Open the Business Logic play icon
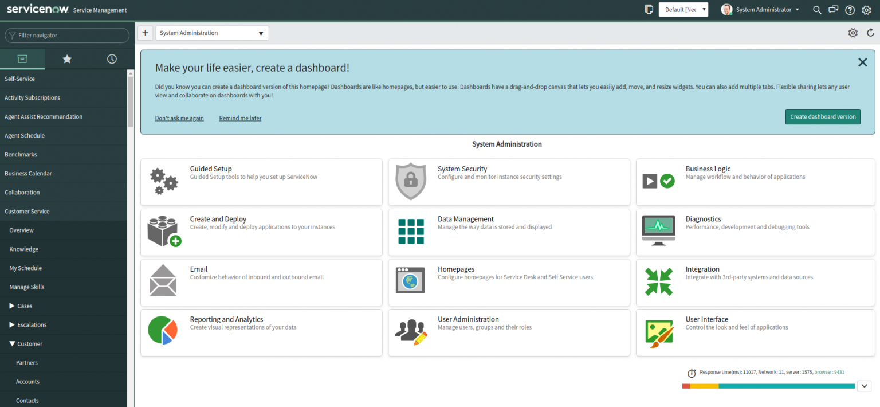The image size is (880, 407). [x=658, y=181]
